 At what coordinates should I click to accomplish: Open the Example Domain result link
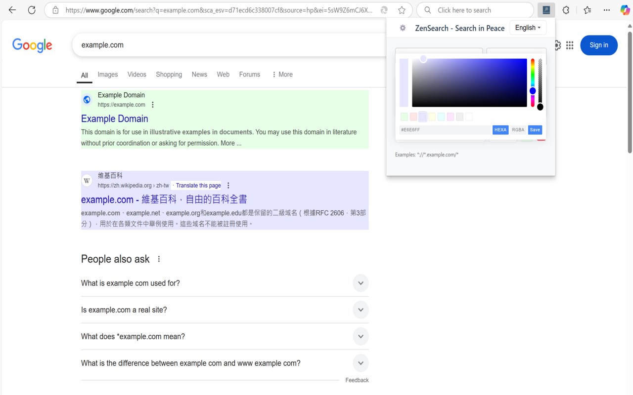click(115, 118)
